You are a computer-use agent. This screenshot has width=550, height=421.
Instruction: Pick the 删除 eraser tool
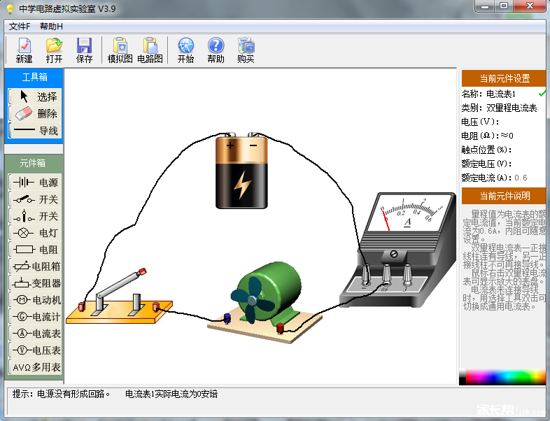pyautogui.click(x=34, y=113)
